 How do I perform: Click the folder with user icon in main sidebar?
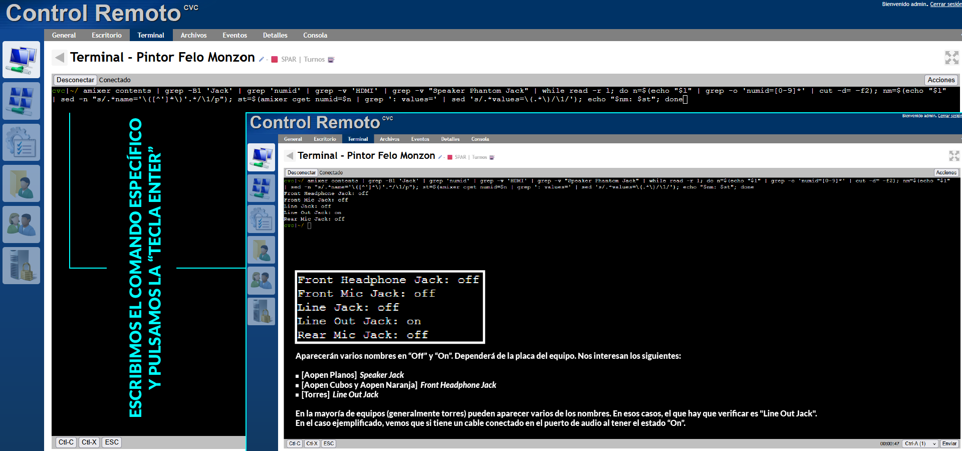tap(21, 183)
